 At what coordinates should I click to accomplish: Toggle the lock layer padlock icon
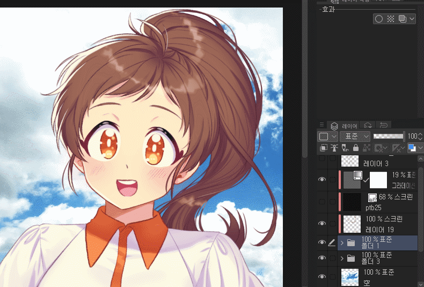(x=356, y=148)
